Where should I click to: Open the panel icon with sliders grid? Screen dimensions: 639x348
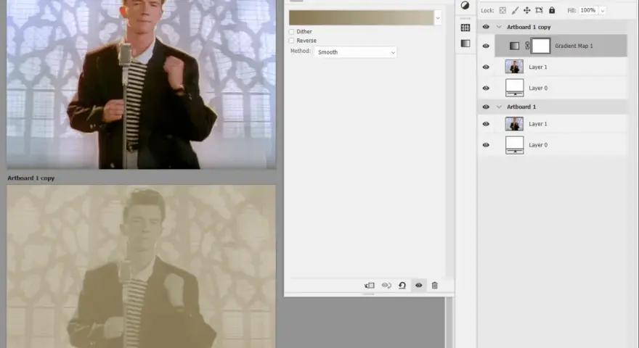point(465,28)
